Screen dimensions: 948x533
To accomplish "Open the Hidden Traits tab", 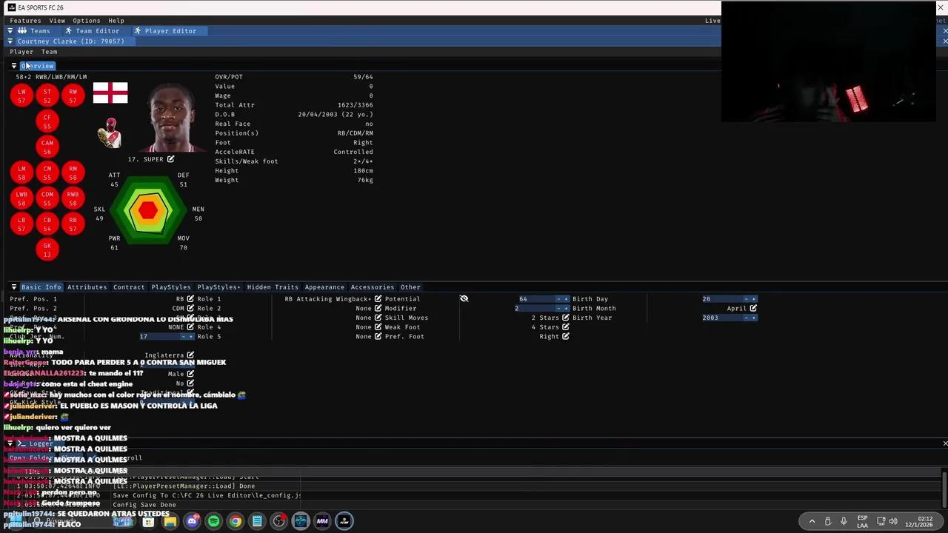I will pos(273,287).
